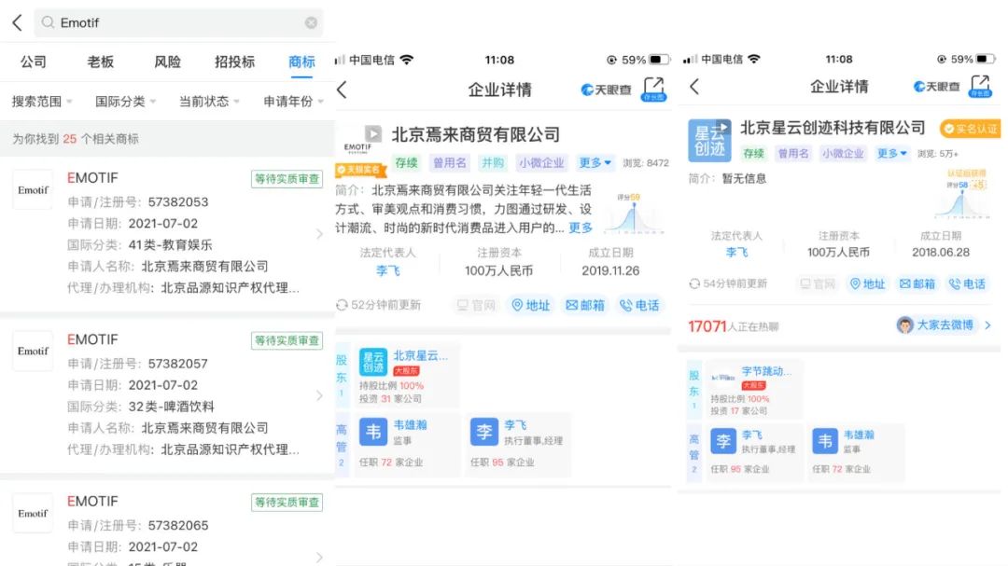
Task: Expand 更多 tags for 北京焉来商贸有限公司
Action: tap(595, 163)
